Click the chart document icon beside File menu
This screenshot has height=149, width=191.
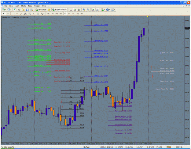pos(2,6)
